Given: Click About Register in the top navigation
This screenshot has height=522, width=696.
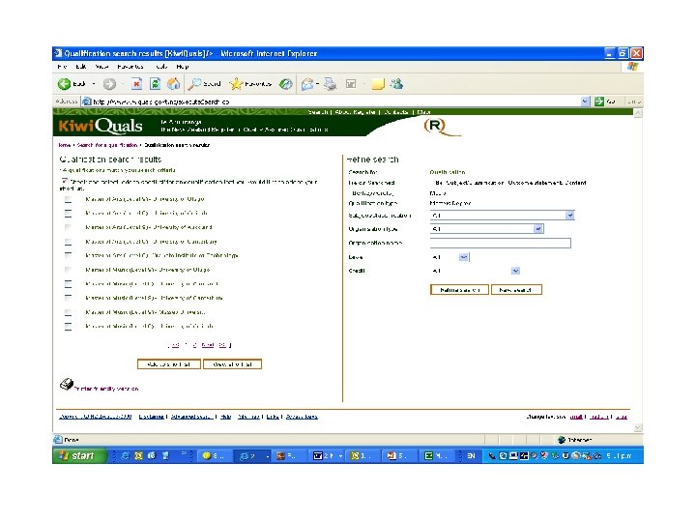Looking at the screenshot, I should pos(355,112).
